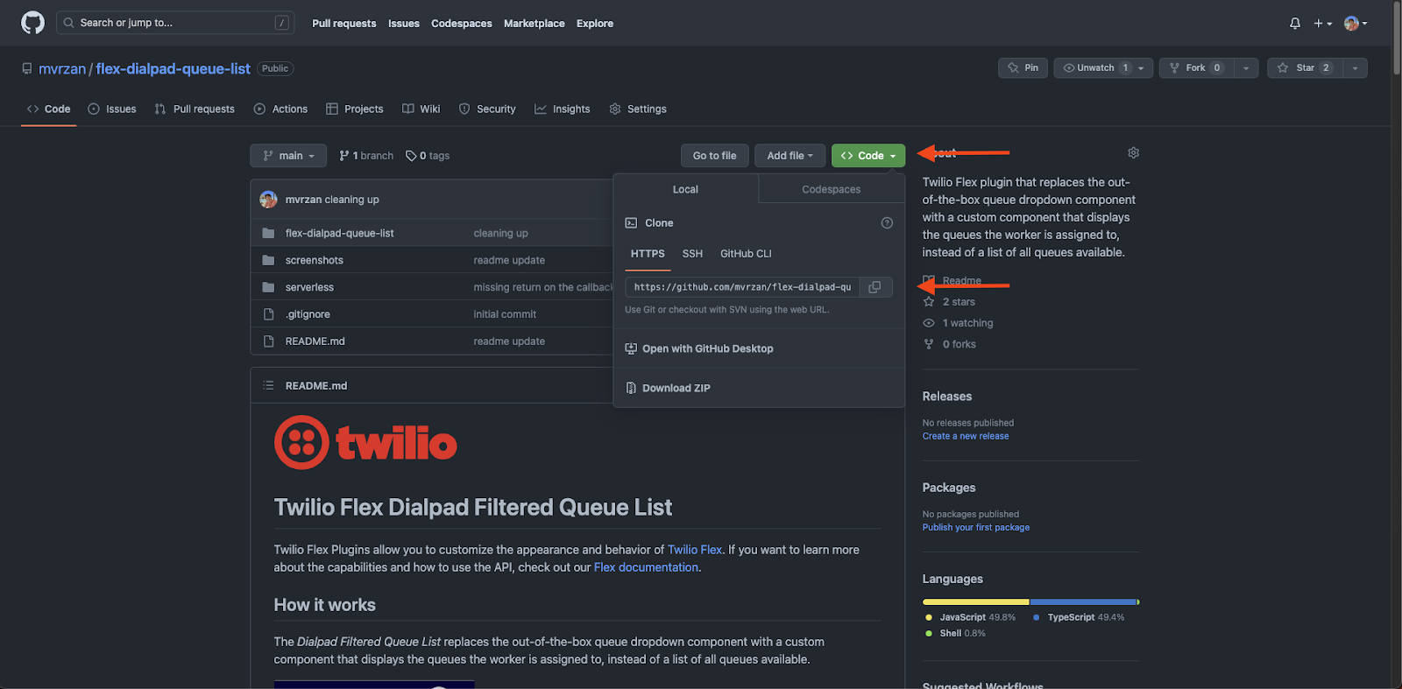The image size is (1402, 689).
Task: Go to Codespaces in top navigation
Action: click(x=462, y=24)
